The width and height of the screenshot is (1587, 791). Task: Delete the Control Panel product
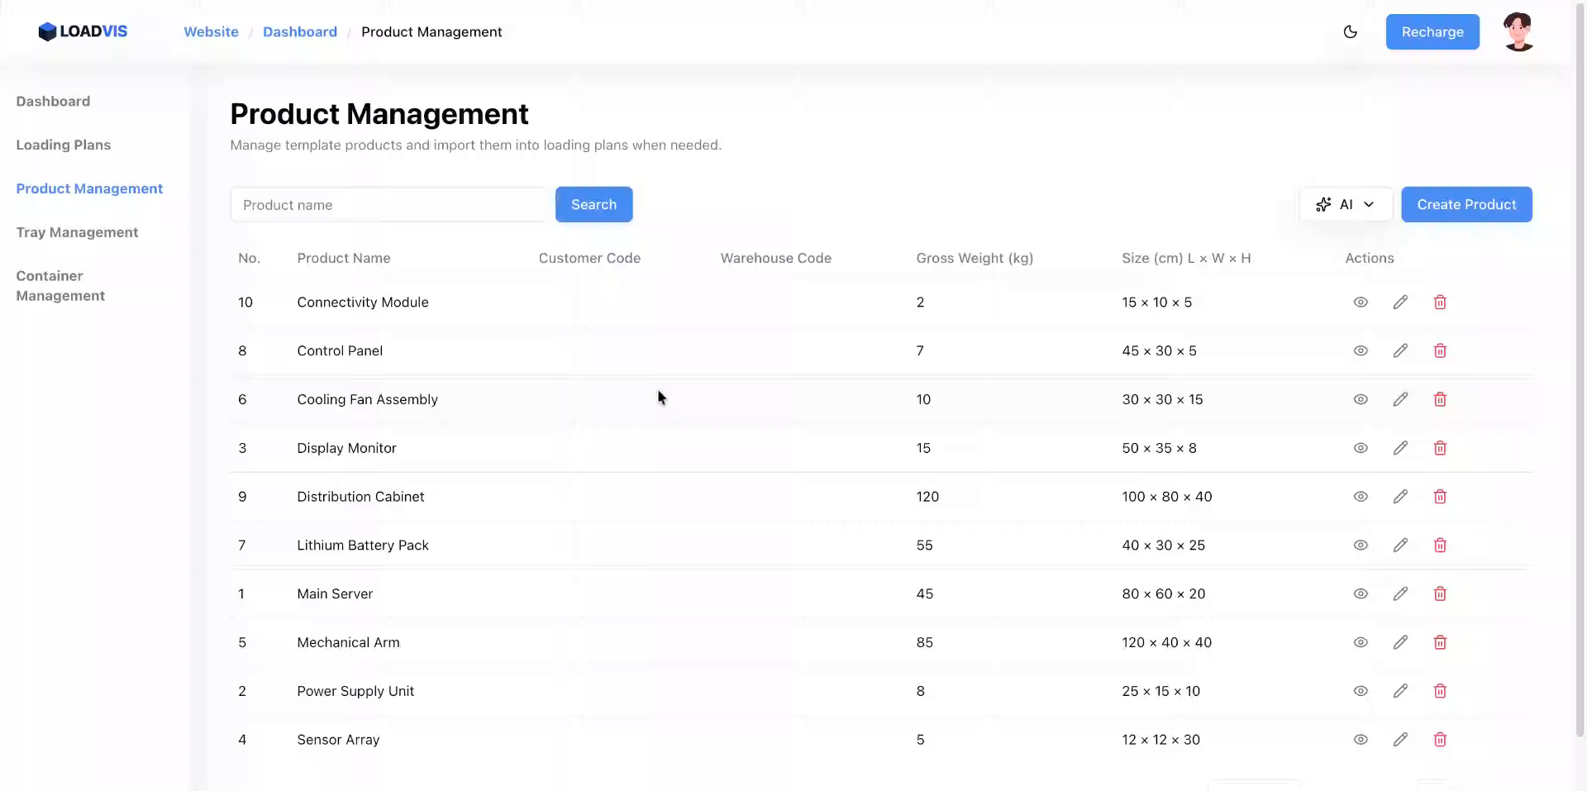coord(1440,351)
